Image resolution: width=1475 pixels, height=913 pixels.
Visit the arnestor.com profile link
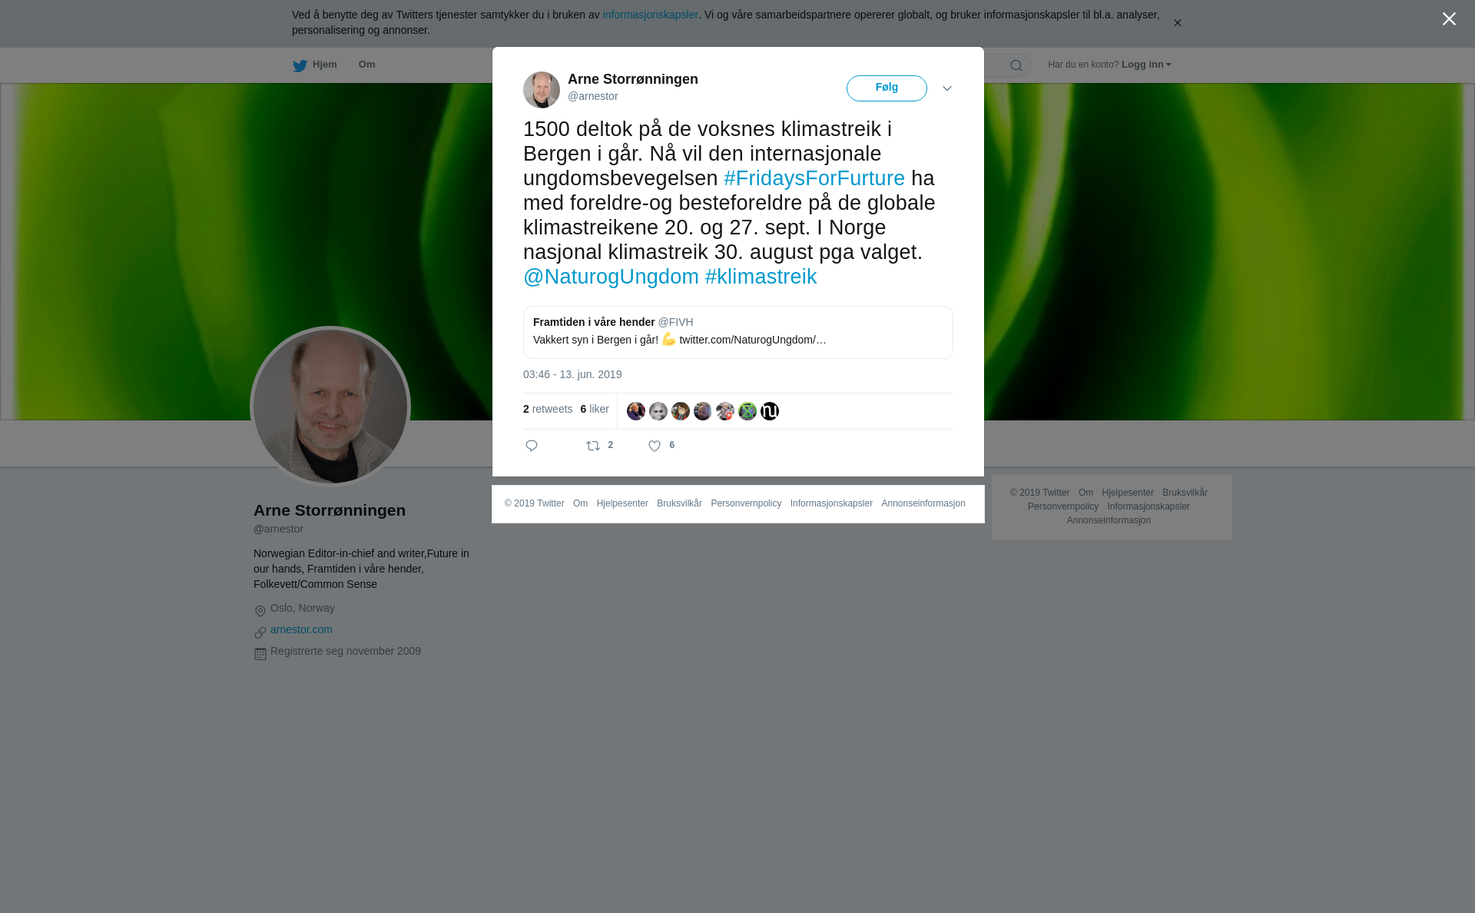point(301,629)
